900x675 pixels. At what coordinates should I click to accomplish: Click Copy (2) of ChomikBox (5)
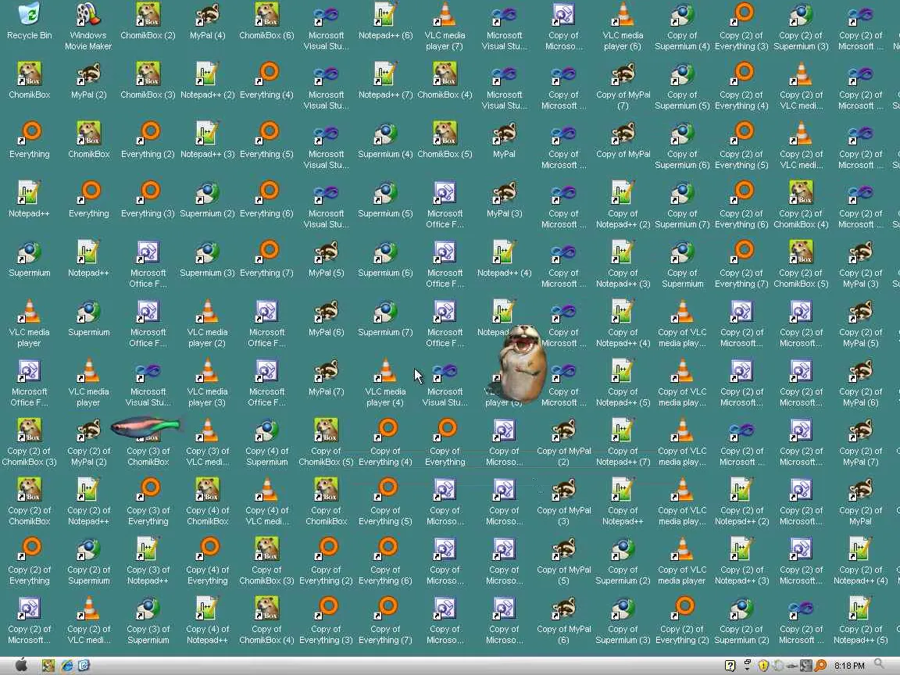pyautogui.click(x=802, y=264)
